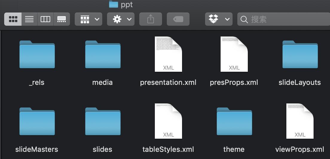The width and height of the screenshot is (330, 159).
Task: Click into the 搜索 search field
Action: [283, 19]
